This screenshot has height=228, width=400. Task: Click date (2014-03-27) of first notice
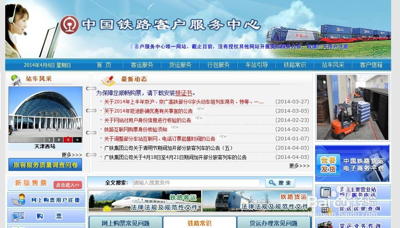click(292, 101)
